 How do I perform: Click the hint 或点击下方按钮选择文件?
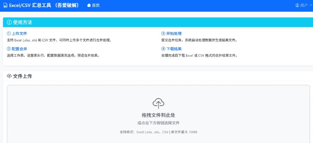pyautogui.click(x=158, y=123)
